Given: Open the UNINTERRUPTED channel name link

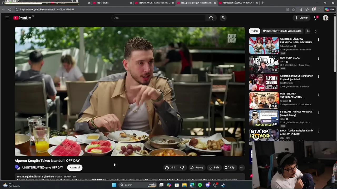Looking at the screenshot, I should coord(33,167).
